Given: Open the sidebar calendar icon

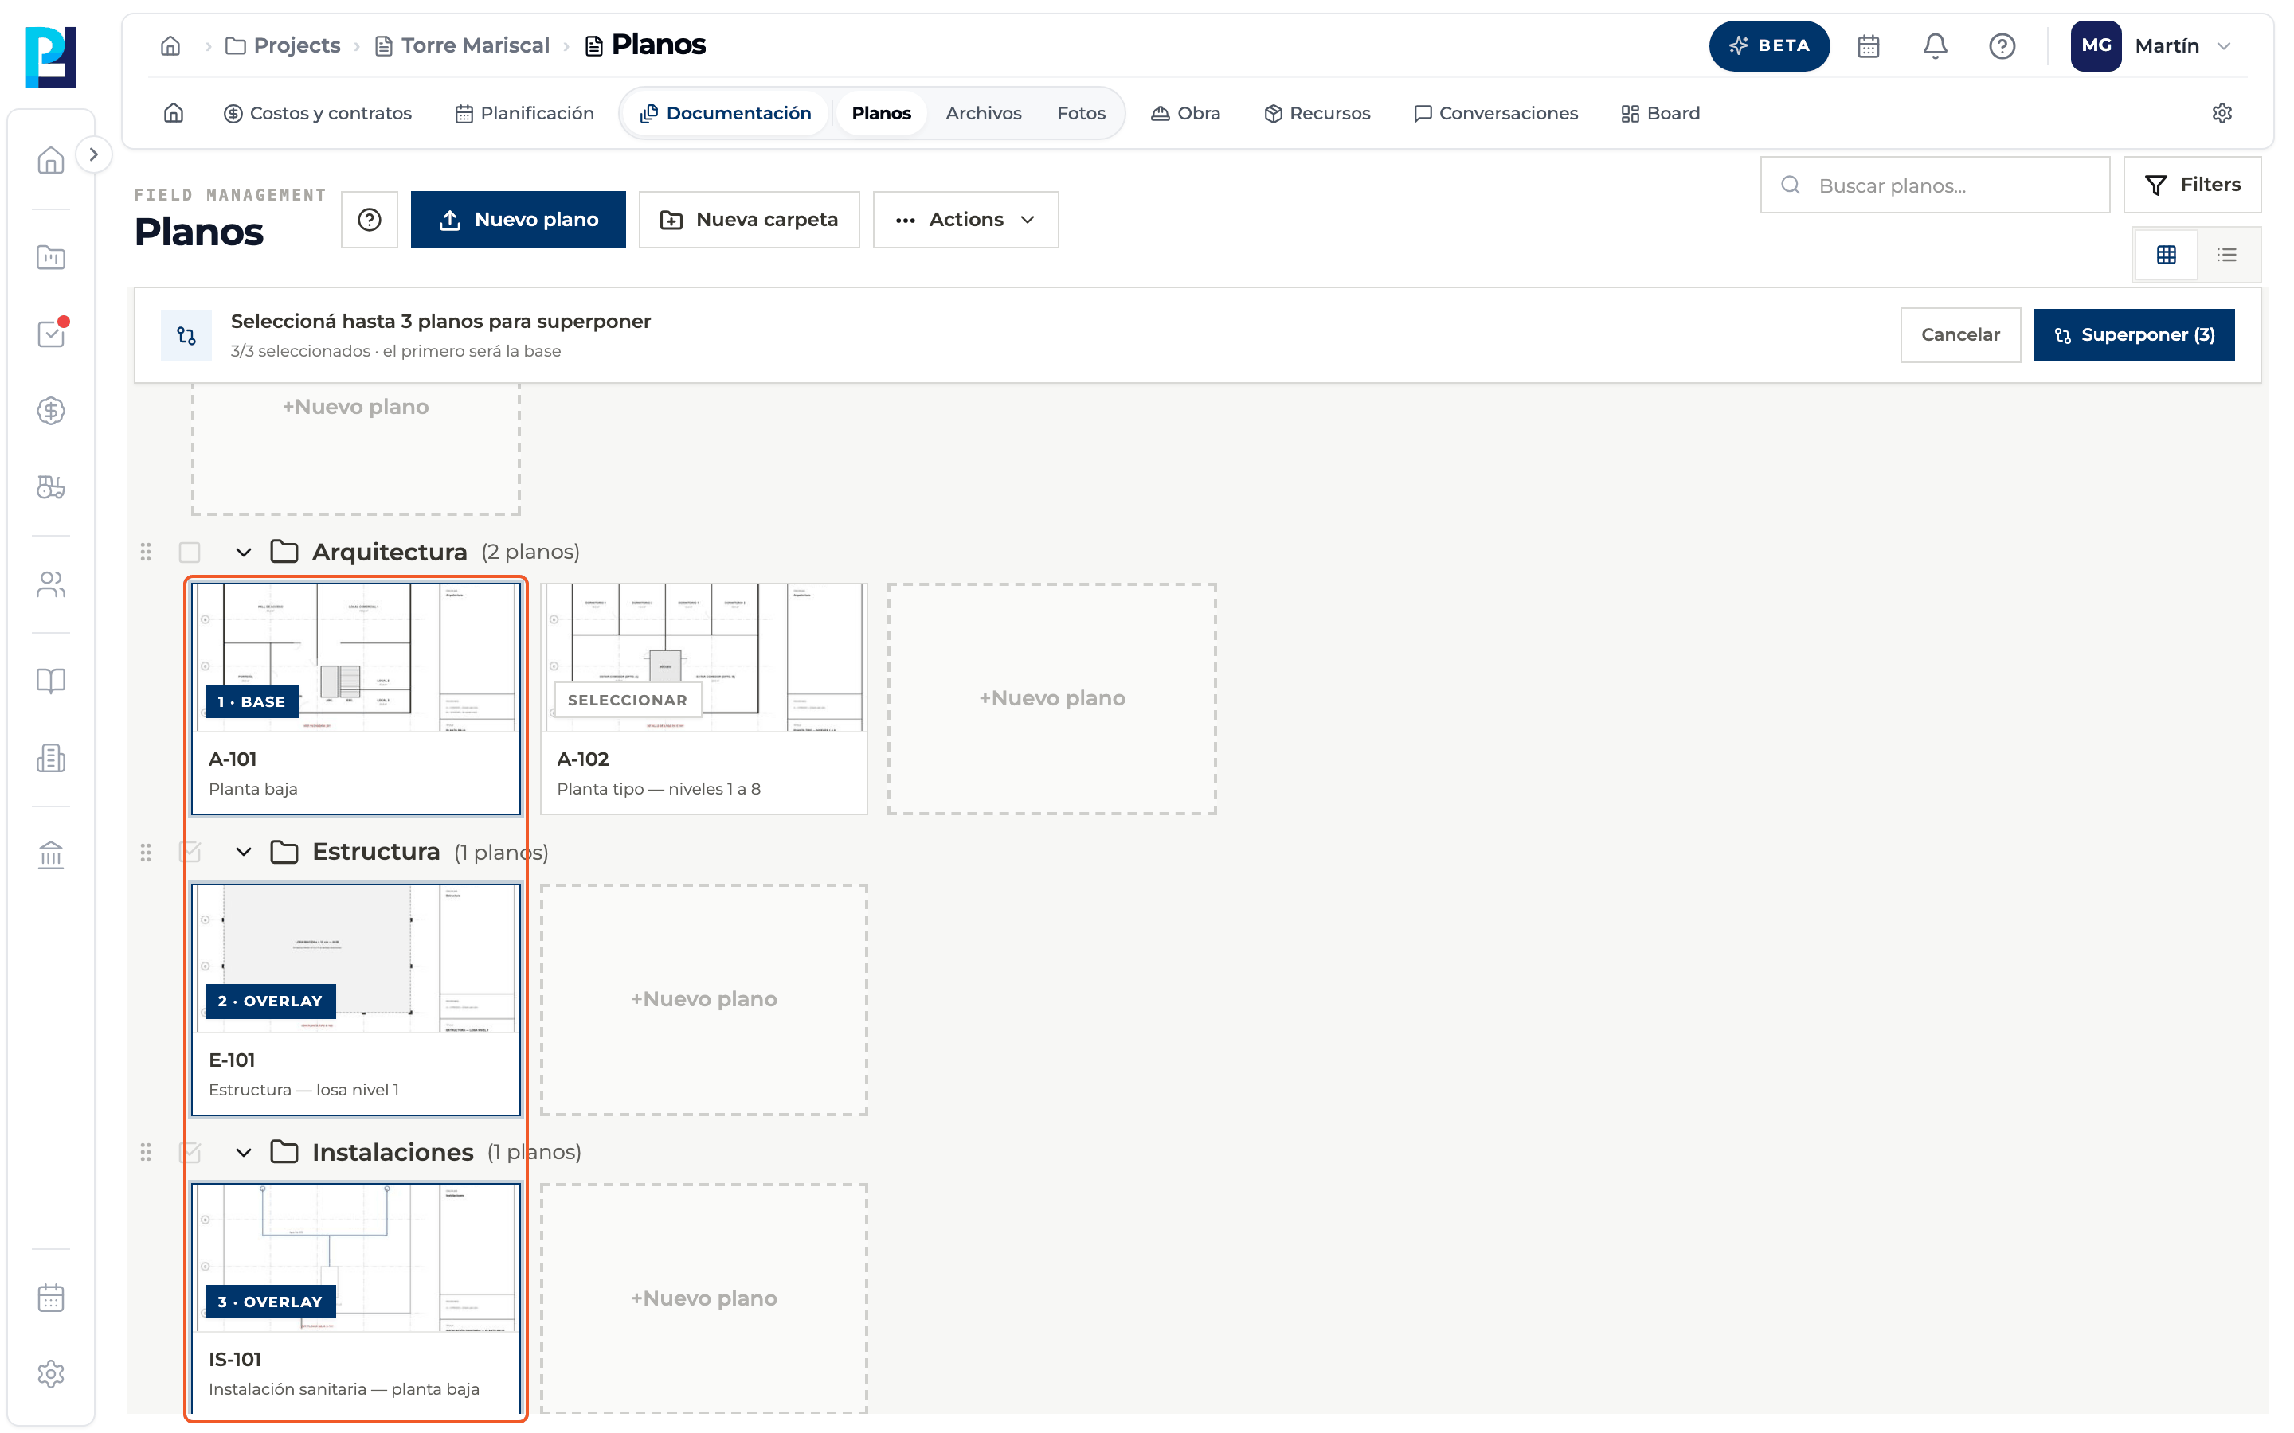Looking at the screenshot, I should pyautogui.click(x=51, y=1298).
